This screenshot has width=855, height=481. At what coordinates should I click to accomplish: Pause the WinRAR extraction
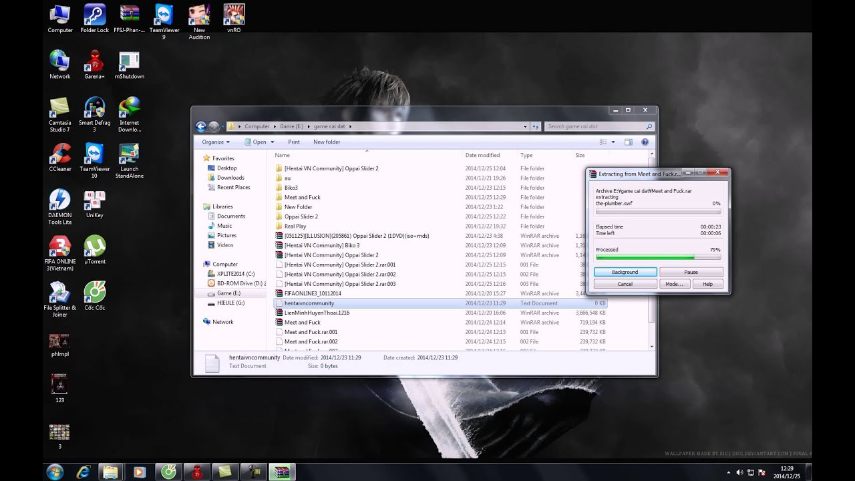tap(691, 272)
